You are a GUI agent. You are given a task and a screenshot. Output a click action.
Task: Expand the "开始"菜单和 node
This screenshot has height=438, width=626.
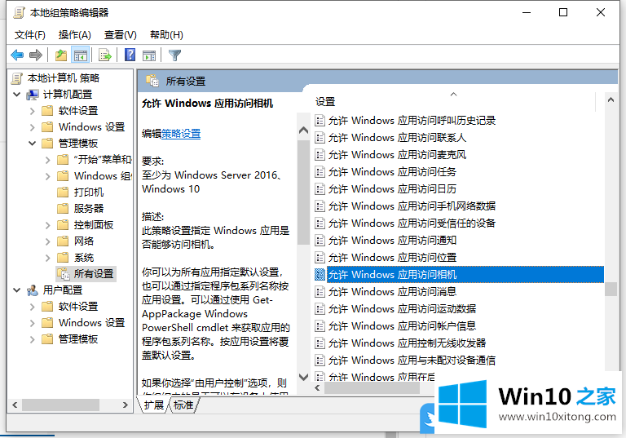[48, 160]
